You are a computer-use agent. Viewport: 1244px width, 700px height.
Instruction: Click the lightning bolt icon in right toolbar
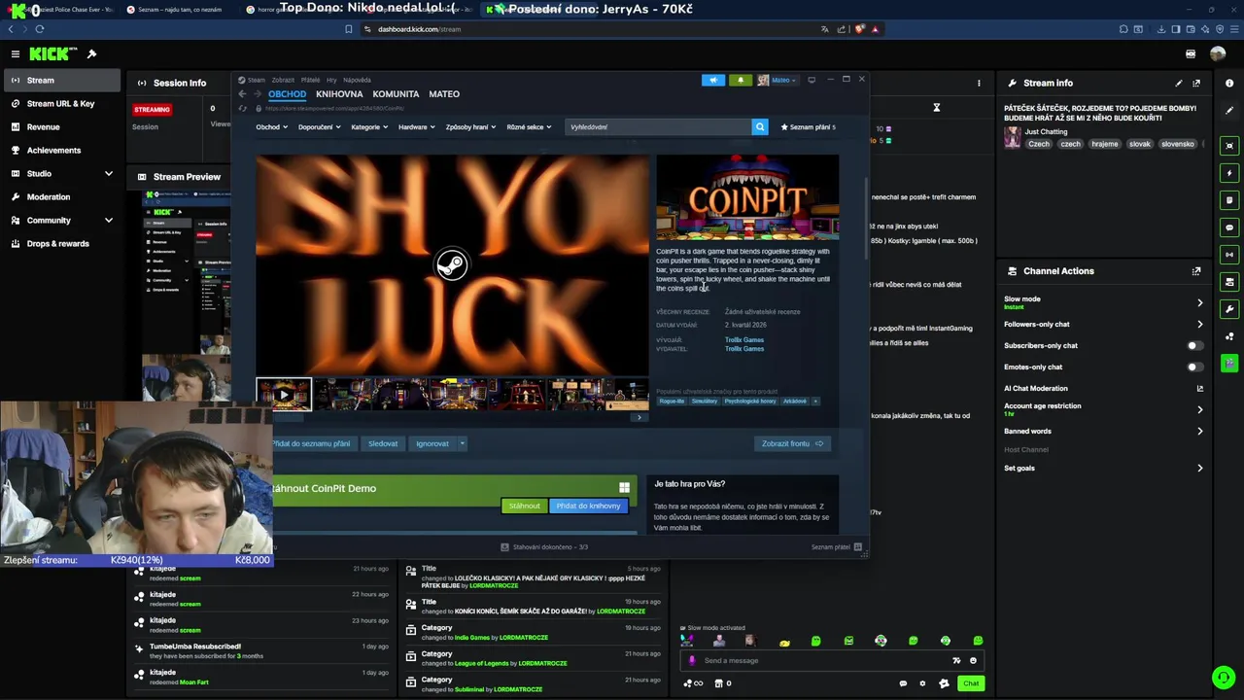1229,173
